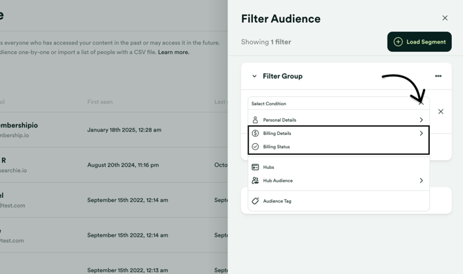
Task: Expand Billing Details submenu arrow
Action: pos(421,134)
